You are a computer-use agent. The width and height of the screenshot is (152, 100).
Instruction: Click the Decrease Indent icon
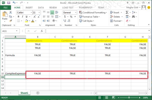pyautogui.click(x=44, y=21)
